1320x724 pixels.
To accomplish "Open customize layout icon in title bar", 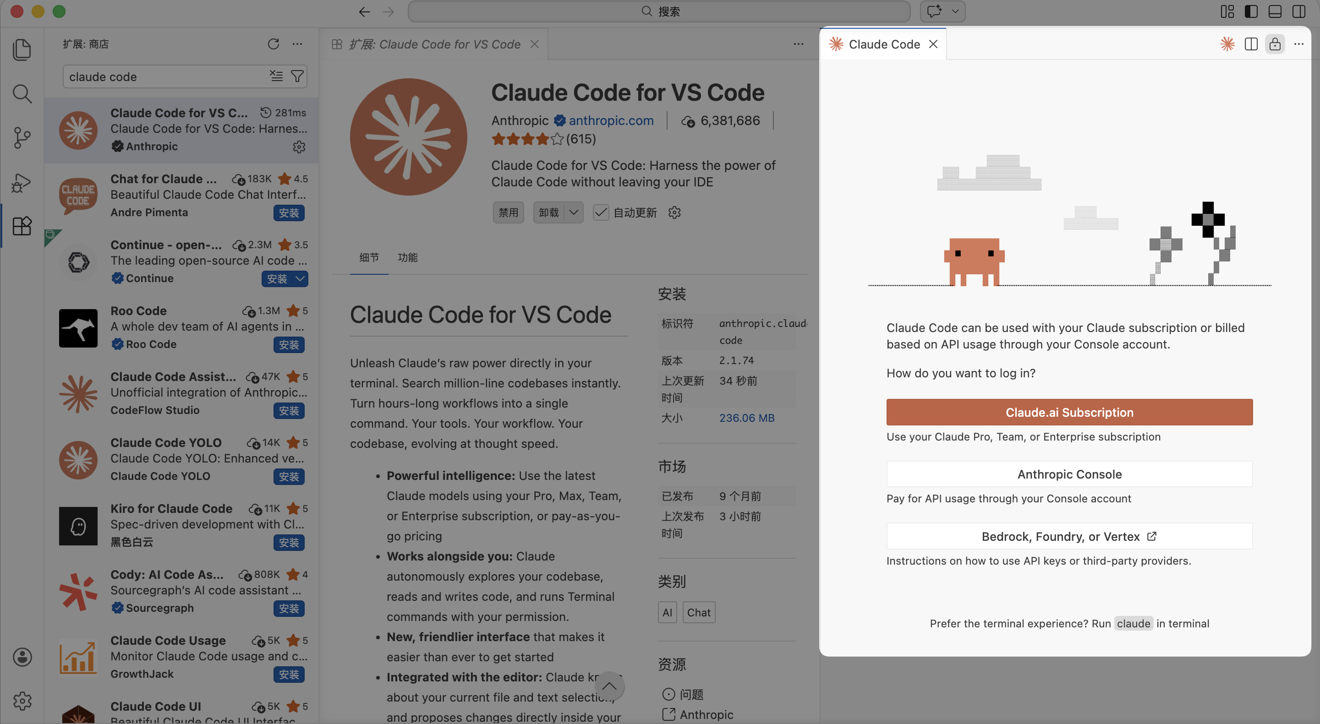I will [1227, 11].
